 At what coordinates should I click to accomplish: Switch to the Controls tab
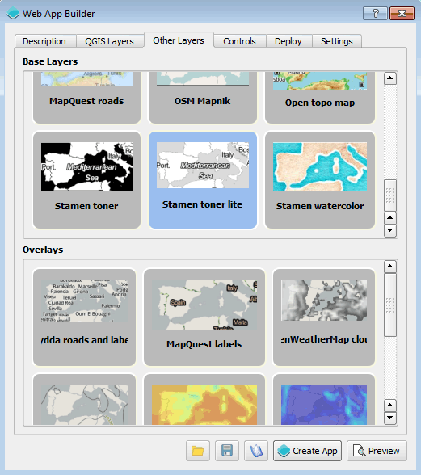point(239,41)
